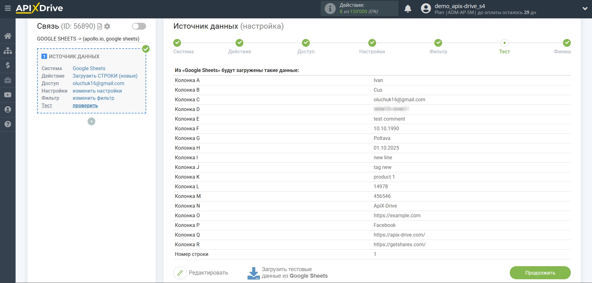Open the home icon in sidebar
The image size is (592, 283).
8,36
